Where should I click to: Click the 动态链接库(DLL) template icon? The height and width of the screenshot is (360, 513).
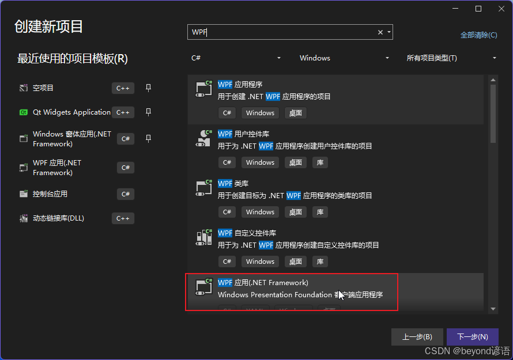24,218
